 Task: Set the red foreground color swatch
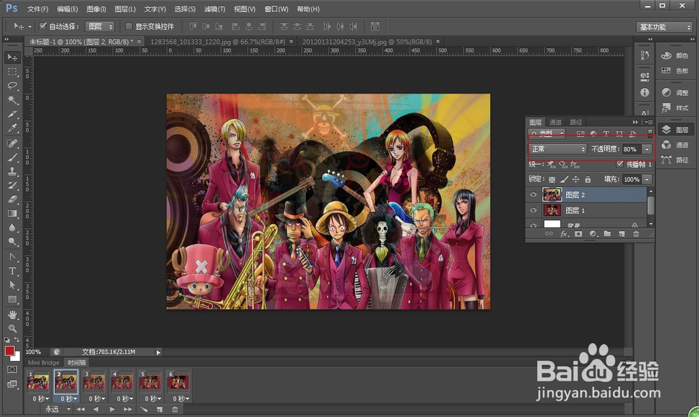9,351
